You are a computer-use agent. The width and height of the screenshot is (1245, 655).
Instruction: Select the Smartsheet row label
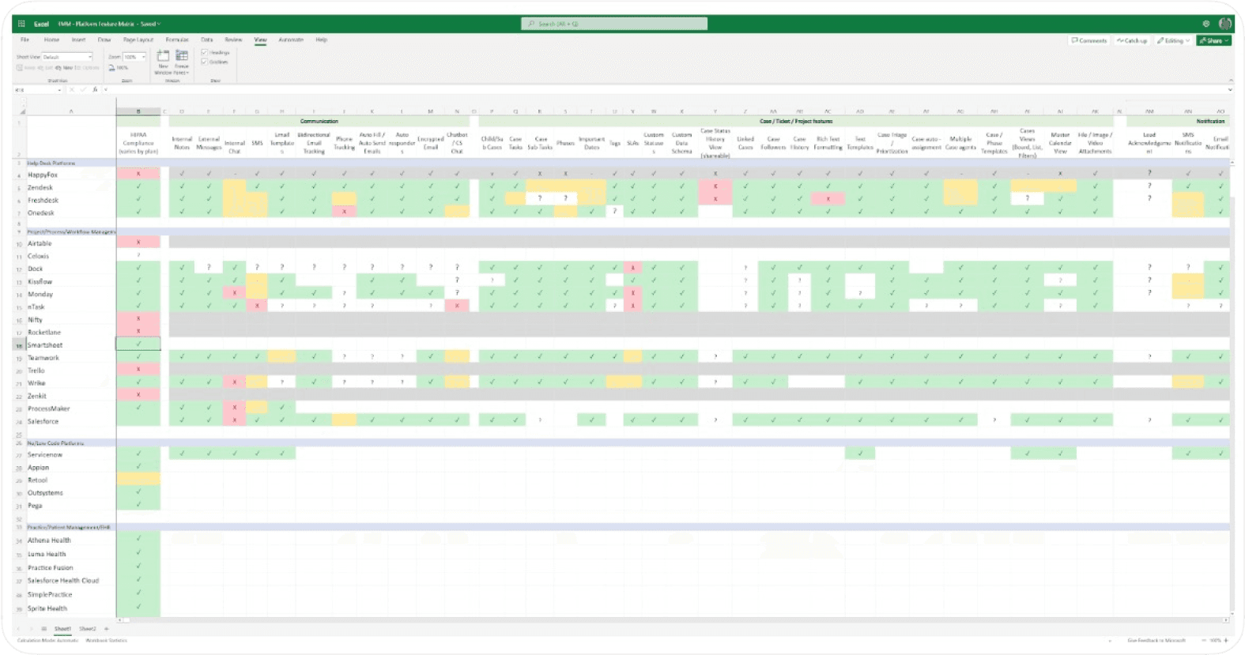coord(45,345)
